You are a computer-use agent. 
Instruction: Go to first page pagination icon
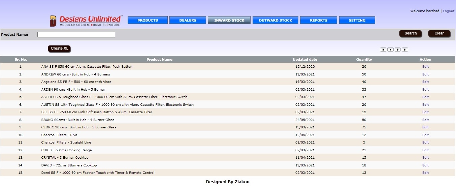[x=383, y=50]
